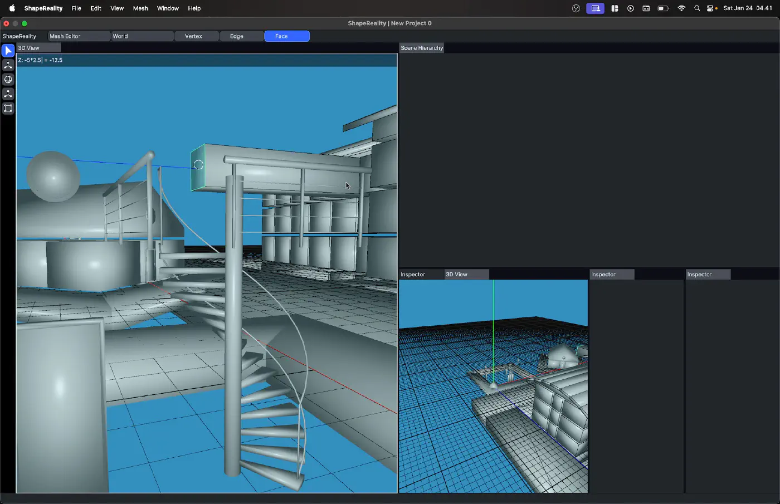Select the arrow selection tool
This screenshot has height=504, width=780.
[x=8, y=51]
